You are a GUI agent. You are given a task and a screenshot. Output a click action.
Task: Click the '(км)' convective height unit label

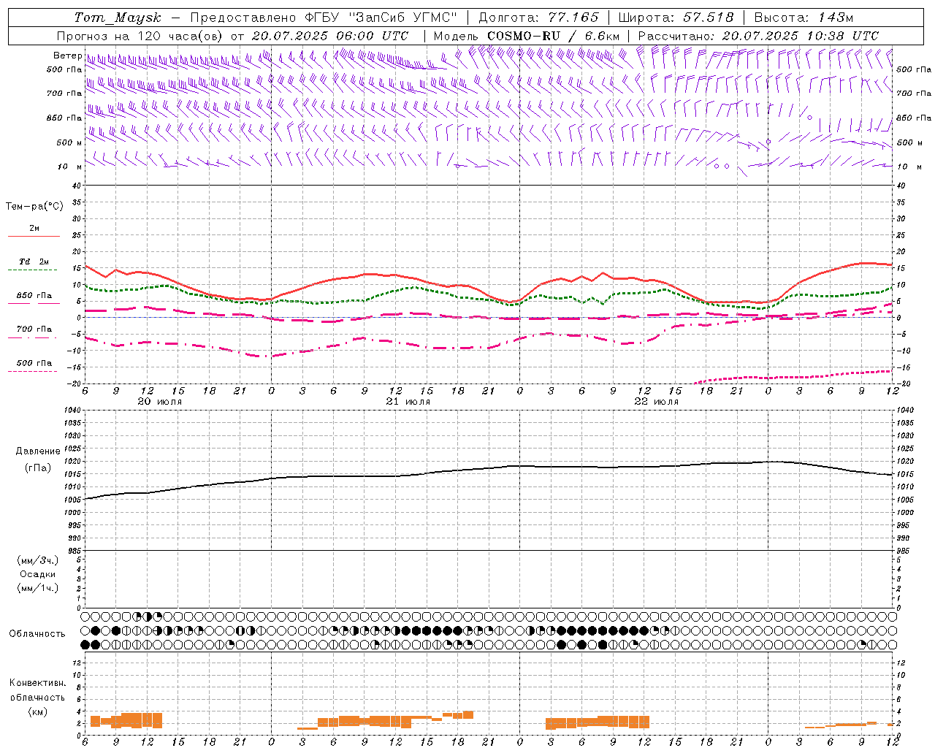(x=38, y=711)
